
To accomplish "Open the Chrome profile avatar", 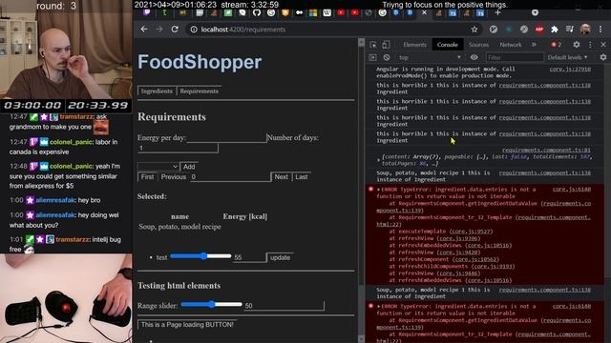I will 585,30.
